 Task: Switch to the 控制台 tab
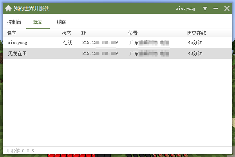click(14, 22)
